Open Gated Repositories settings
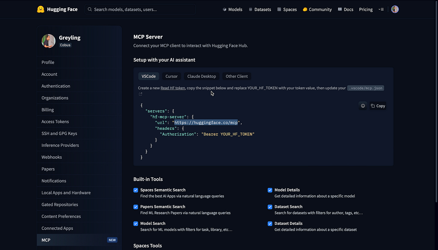This screenshot has width=438, height=250. pos(79,204)
